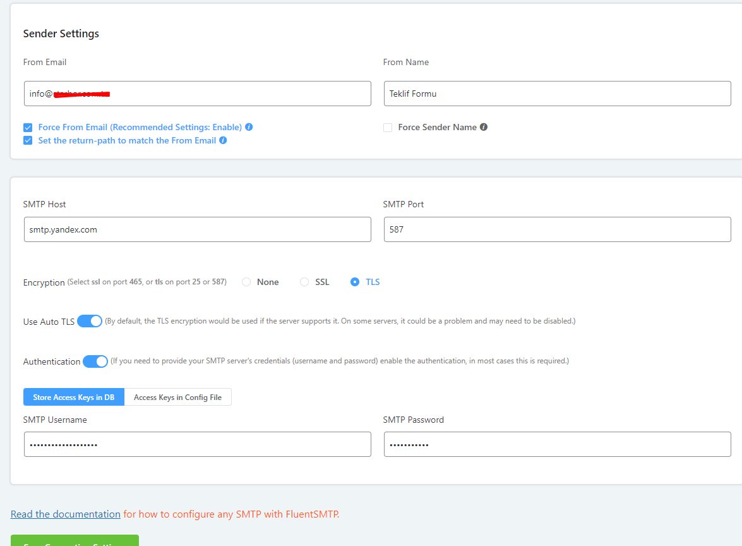Screen dimensions: 742x546
Task: Click the Force From Email info icon
Action: [249, 127]
